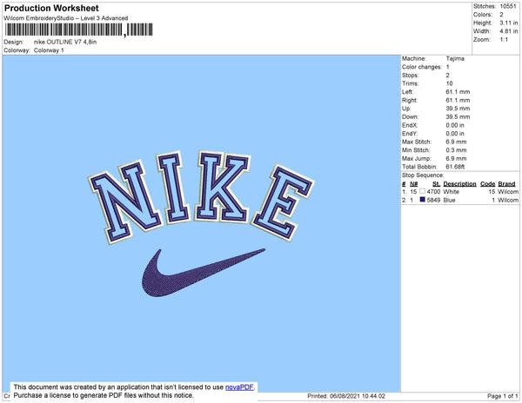Select the Max Stitch value 6.9 mm
Viewport: 522px width, 403px height.
point(457,142)
